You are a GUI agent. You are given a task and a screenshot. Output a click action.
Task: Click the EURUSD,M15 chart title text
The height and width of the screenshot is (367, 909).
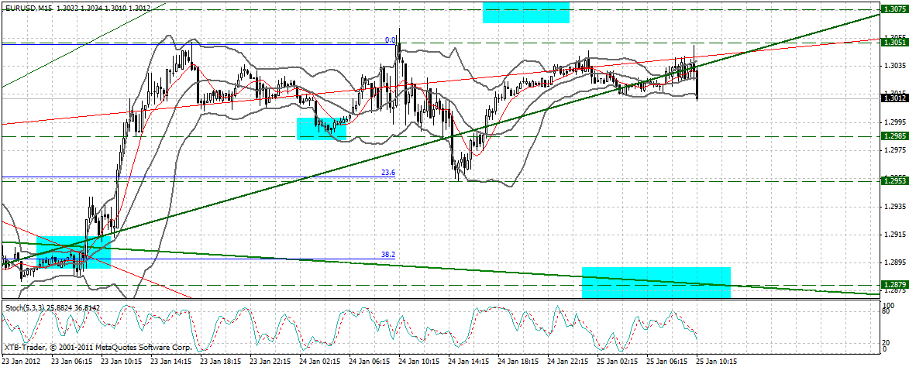[33, 6]
